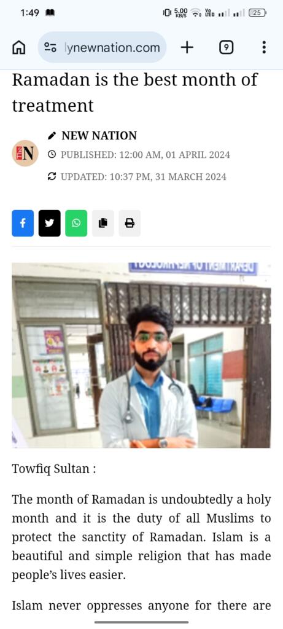Tap the battery indicator in status bar
This screenshot has width=283, height=629.
click(x=257, y=13)
